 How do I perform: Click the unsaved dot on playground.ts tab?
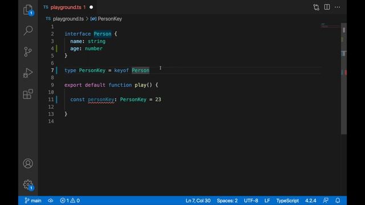click(x=91, y=7)
